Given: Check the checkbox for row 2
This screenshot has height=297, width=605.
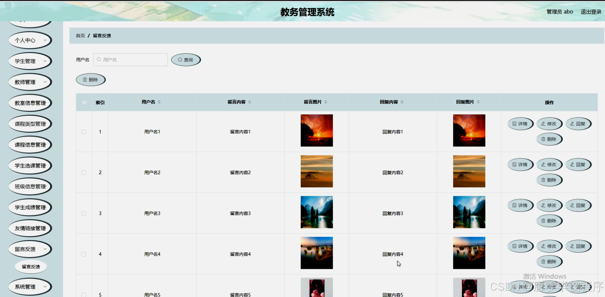Looking at the screenshot, I should tap(84, 173).
